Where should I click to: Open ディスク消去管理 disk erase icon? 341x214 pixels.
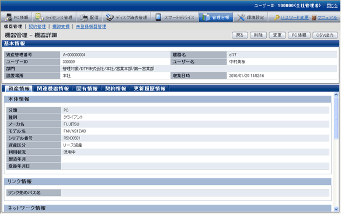pos(110,17)
